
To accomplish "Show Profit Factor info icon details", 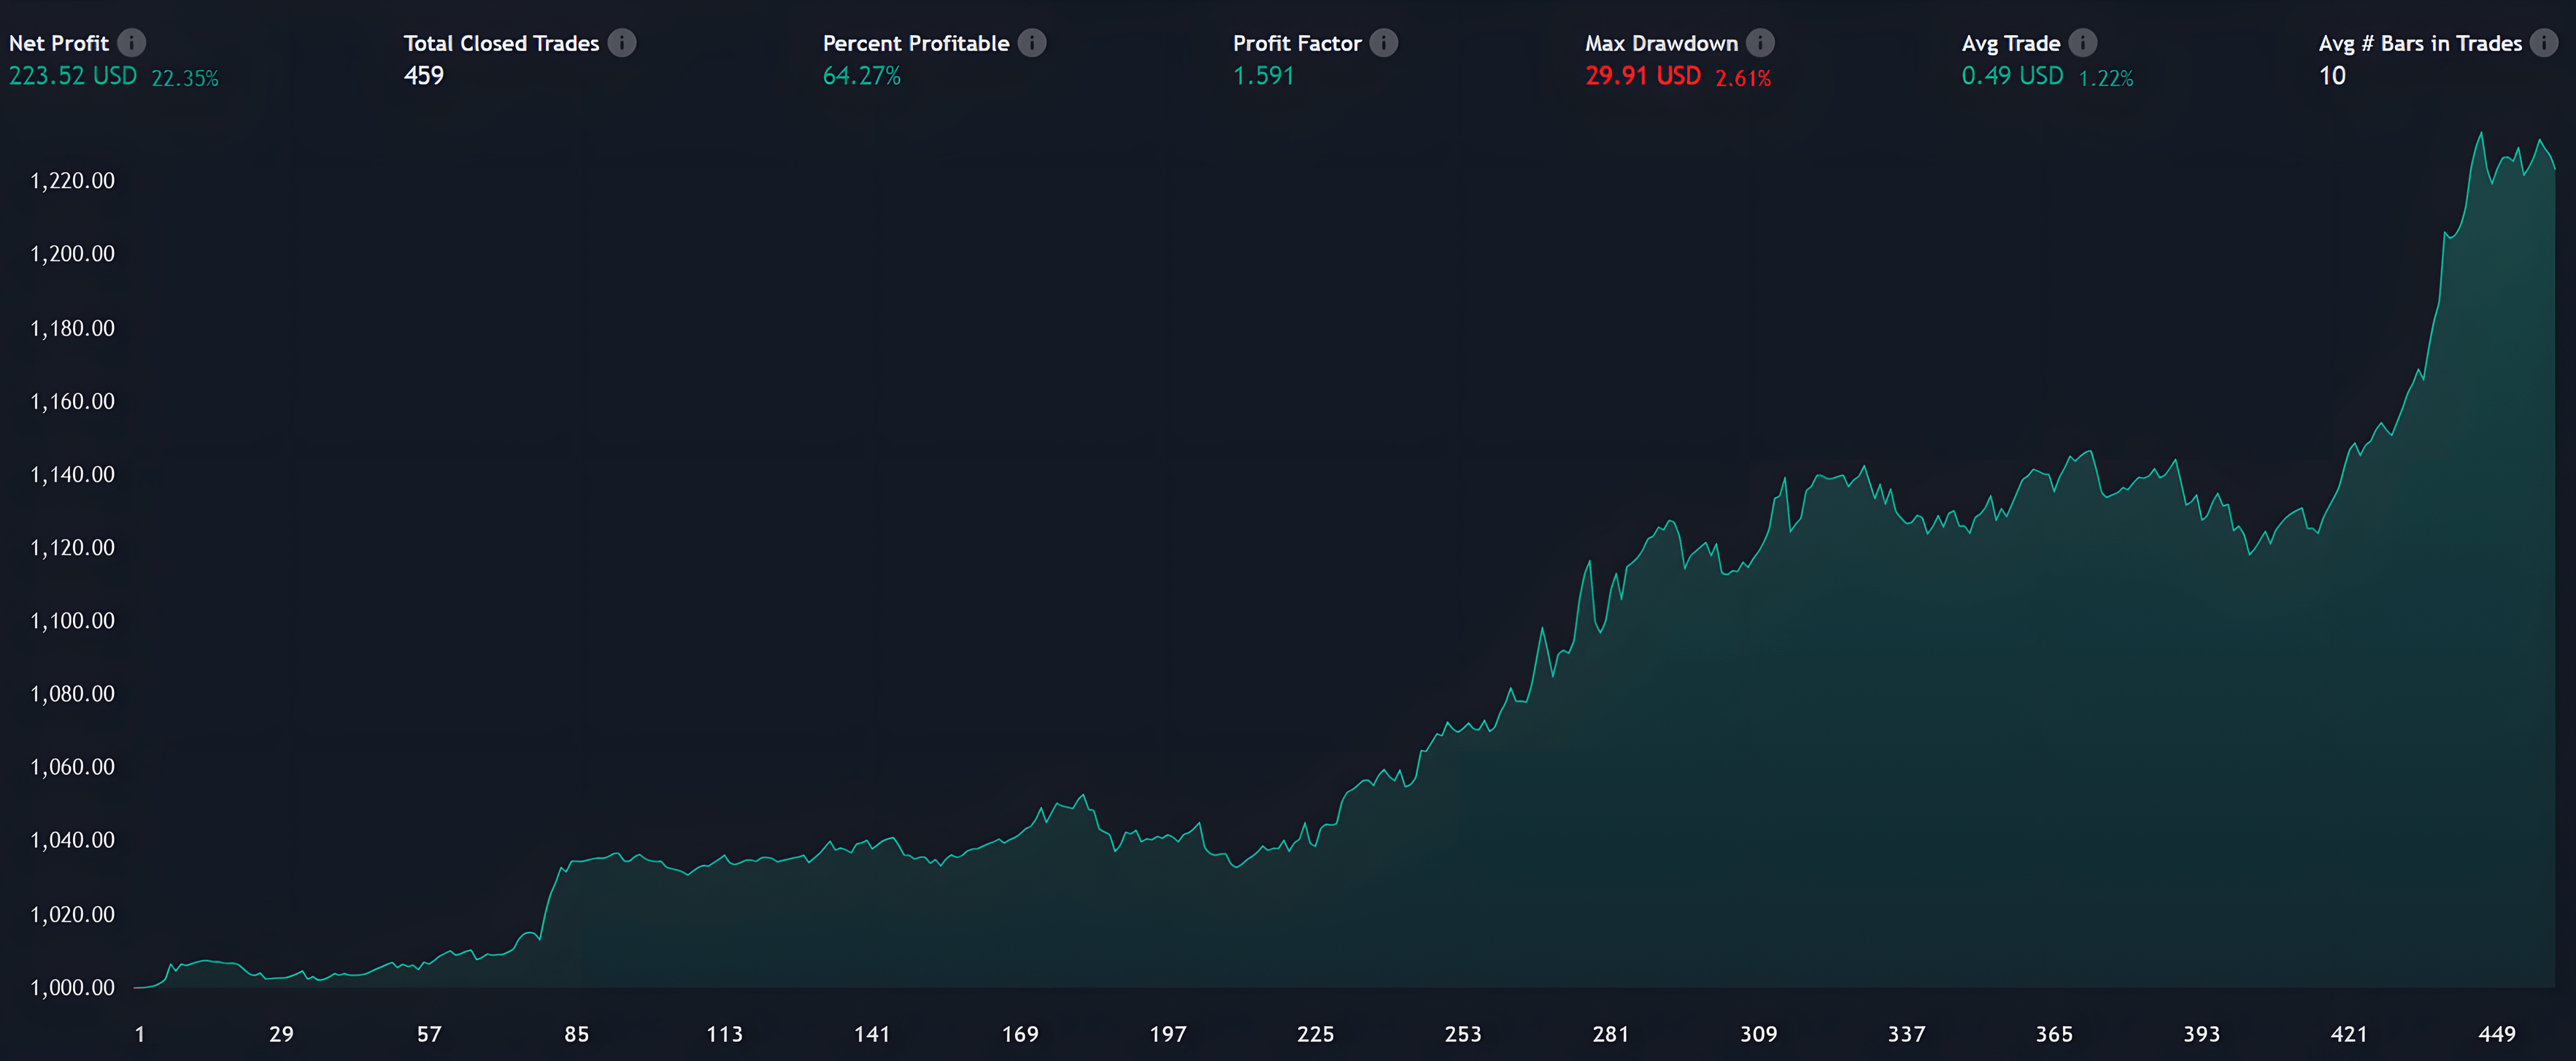I will (1384, 43).
